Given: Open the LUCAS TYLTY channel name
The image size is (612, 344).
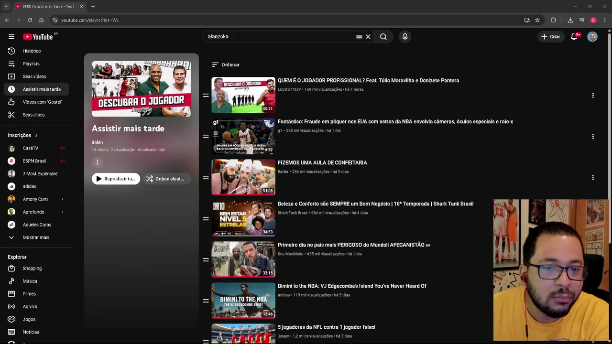Looking at the screenshot, I should tap(289, 89).
